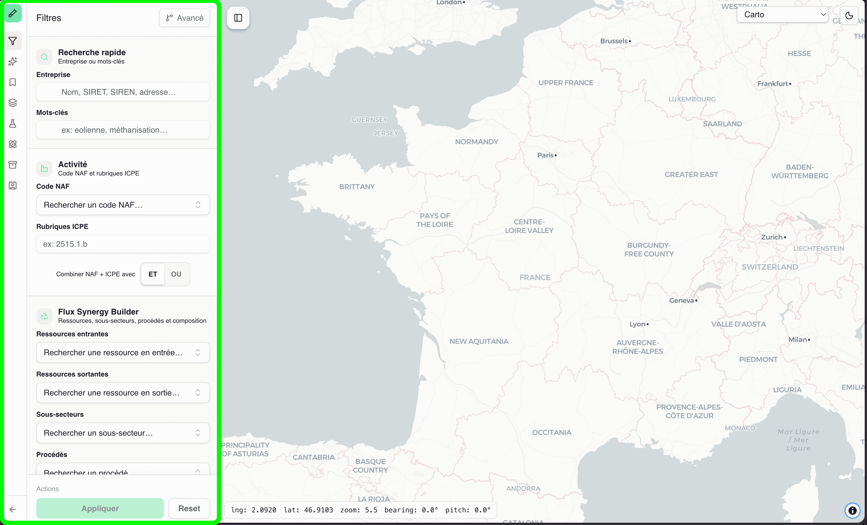Click the NEW AQUITANIA region label

pyautogui.click(x=479, y=341)
